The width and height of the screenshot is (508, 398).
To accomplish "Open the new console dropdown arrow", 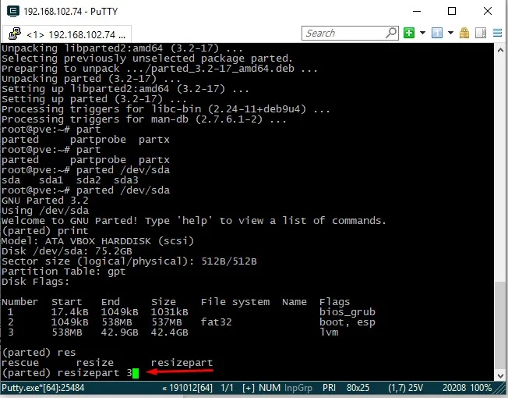I will (x=422, y=33).
